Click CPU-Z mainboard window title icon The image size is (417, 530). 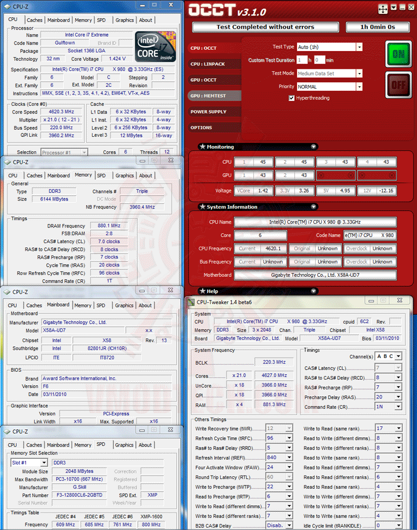point(7,292)
